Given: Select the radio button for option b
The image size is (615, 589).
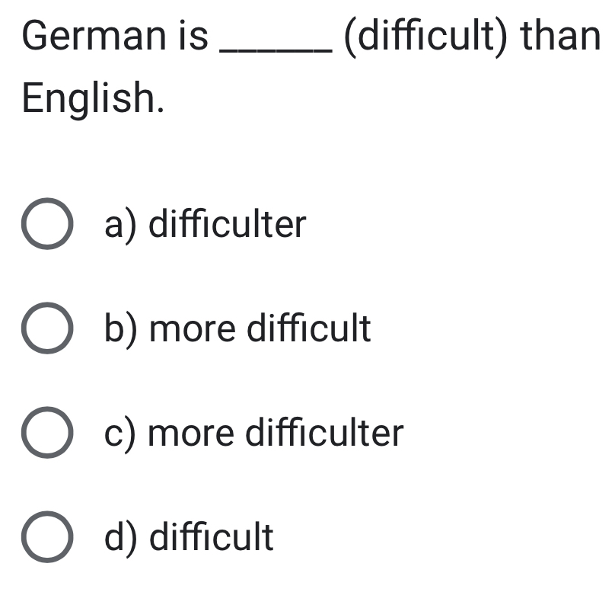Looking at the screenshot, I should click(x=47, y=328).
